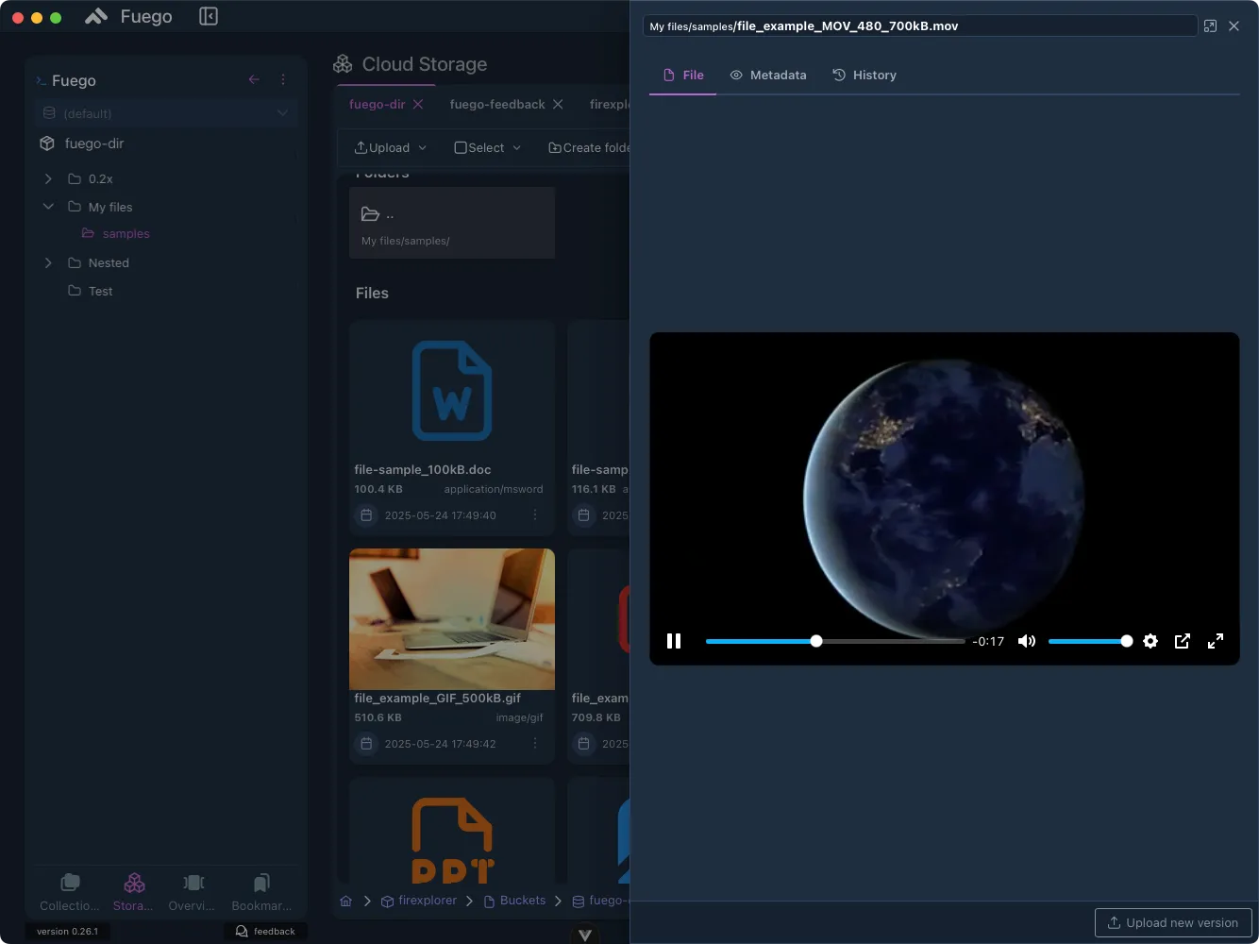The height and width of the screenshot is (944, 1259).
Task: Pause the playing video
Action: click(674, 641)
